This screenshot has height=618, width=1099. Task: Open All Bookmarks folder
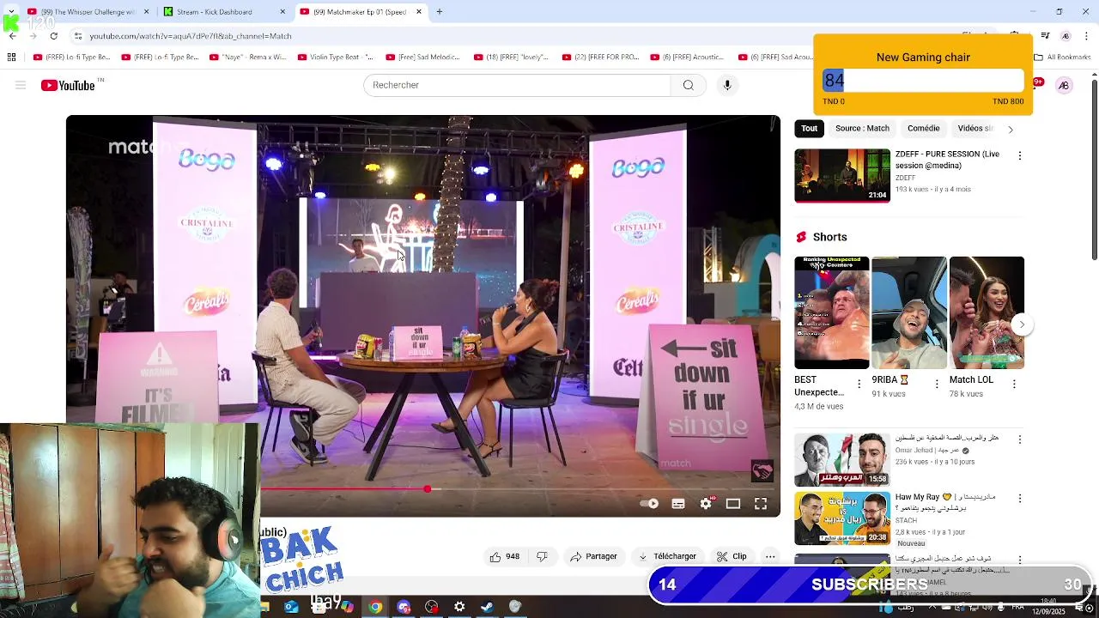coord(1061,58)
